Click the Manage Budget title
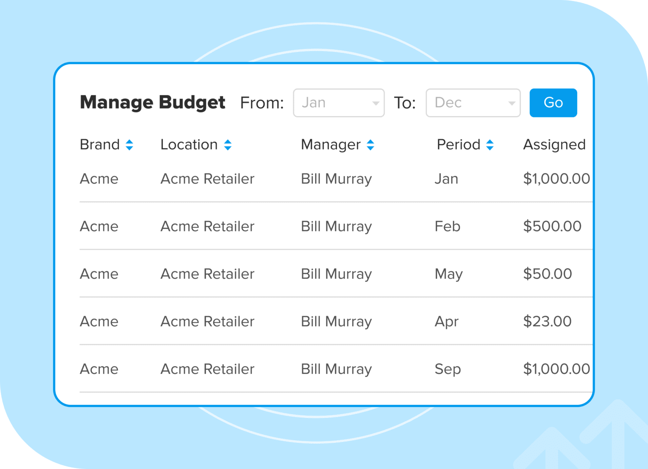 (x=153, y=103)
